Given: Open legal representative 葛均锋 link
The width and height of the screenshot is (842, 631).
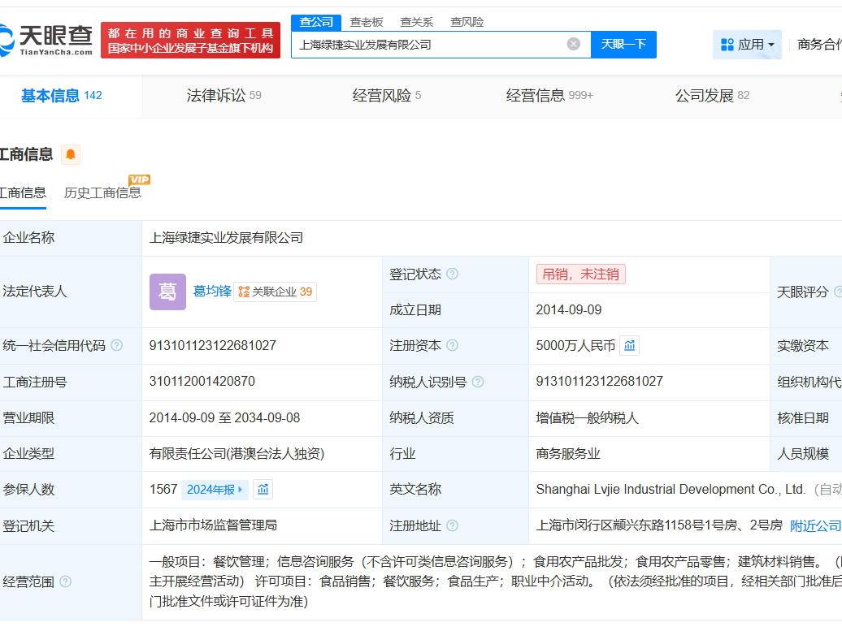Looking at the screenshot, I should [212, 291].
